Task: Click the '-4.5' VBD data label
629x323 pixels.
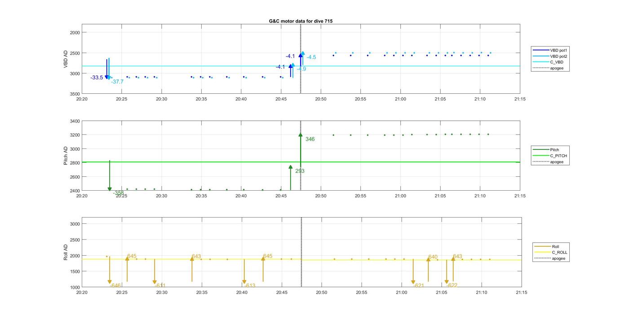Action: (x=311, y=57)
